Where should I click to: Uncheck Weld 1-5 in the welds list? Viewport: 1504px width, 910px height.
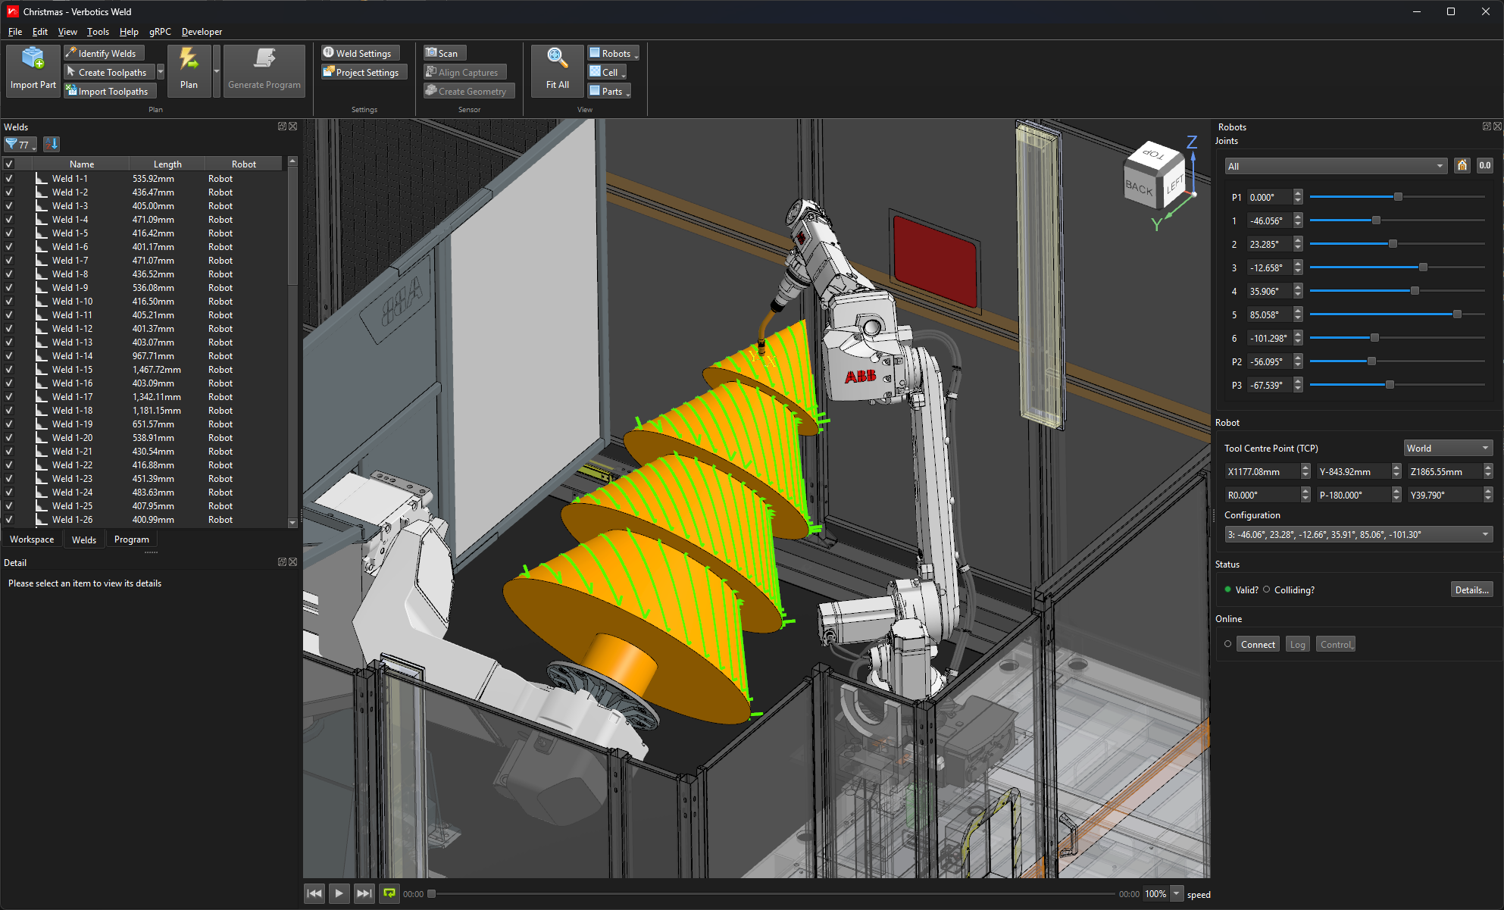(x=9, y=233)
